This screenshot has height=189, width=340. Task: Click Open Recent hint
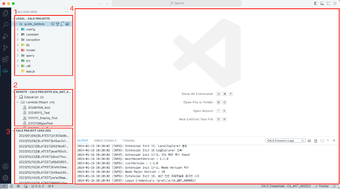coord(203,111)
